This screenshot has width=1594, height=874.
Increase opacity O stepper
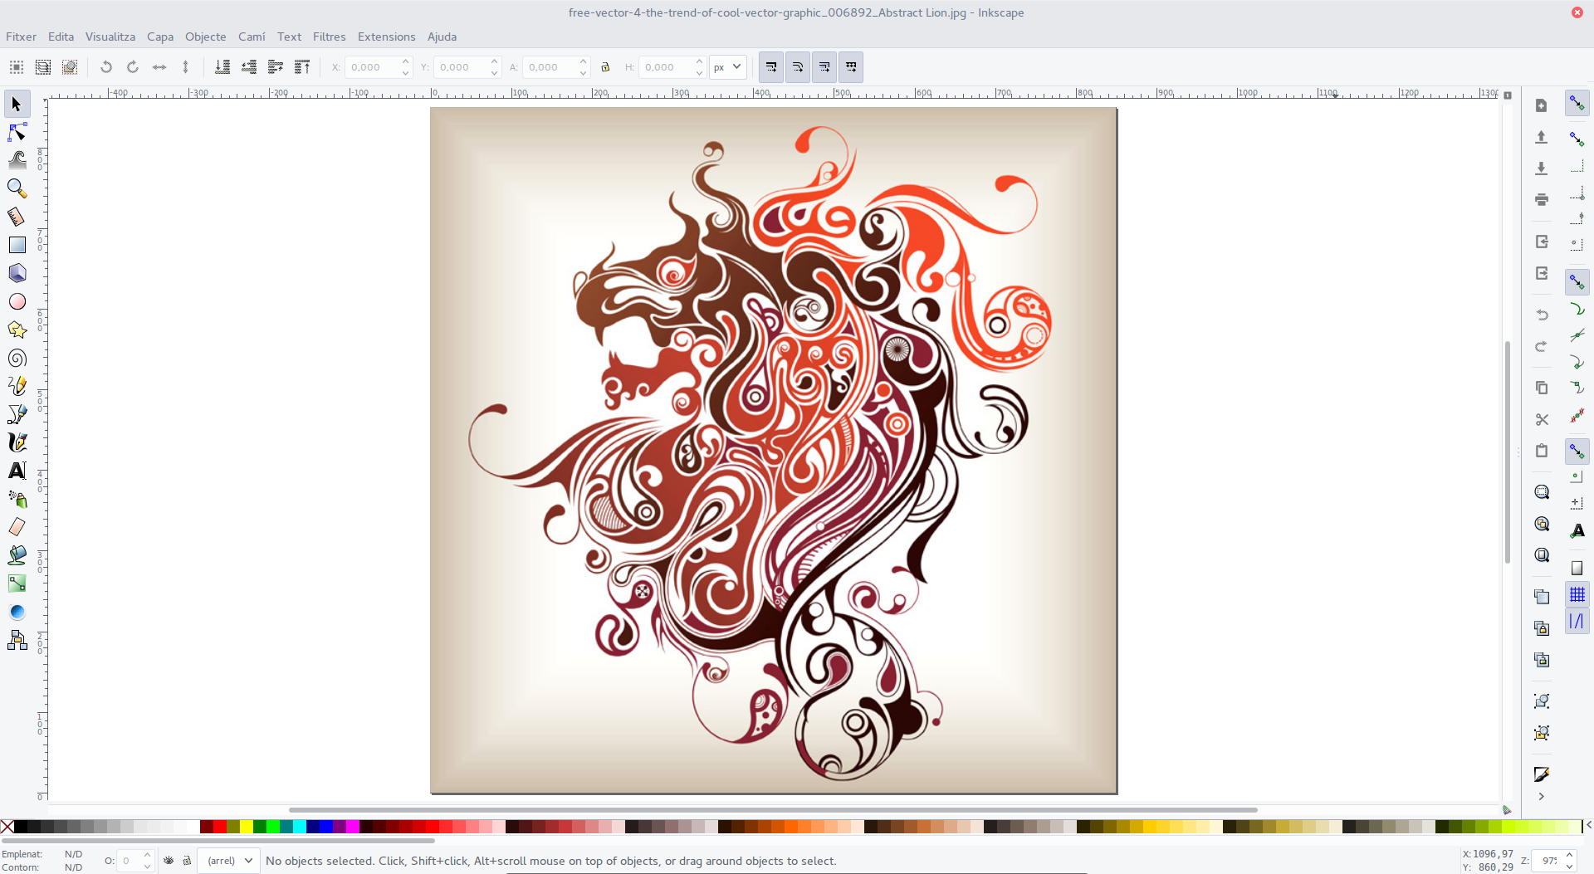tap(147, 855)
